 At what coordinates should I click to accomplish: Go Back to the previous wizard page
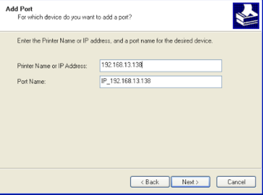(150, 182)
